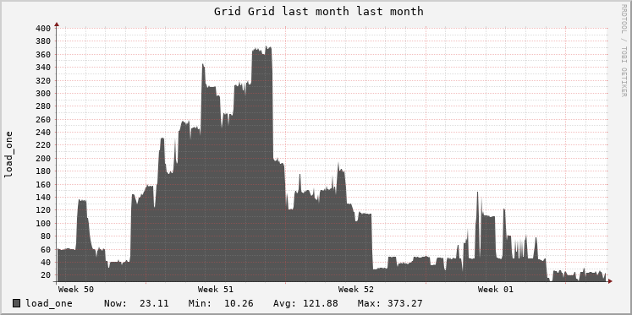Click the 140 y-axis tick label
This screenshot has height=315, width=632.
coord(43,198)
